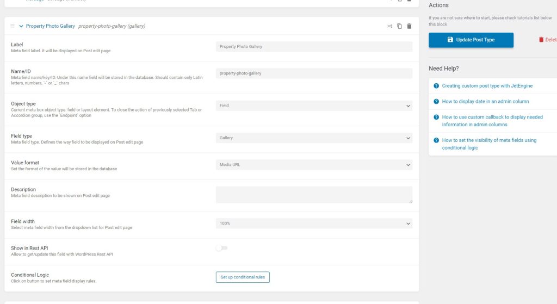Viewport: 557px width, 304px height.
Task: Grab the drag handle of Property Photo Gallery
Action: point(13,26)
